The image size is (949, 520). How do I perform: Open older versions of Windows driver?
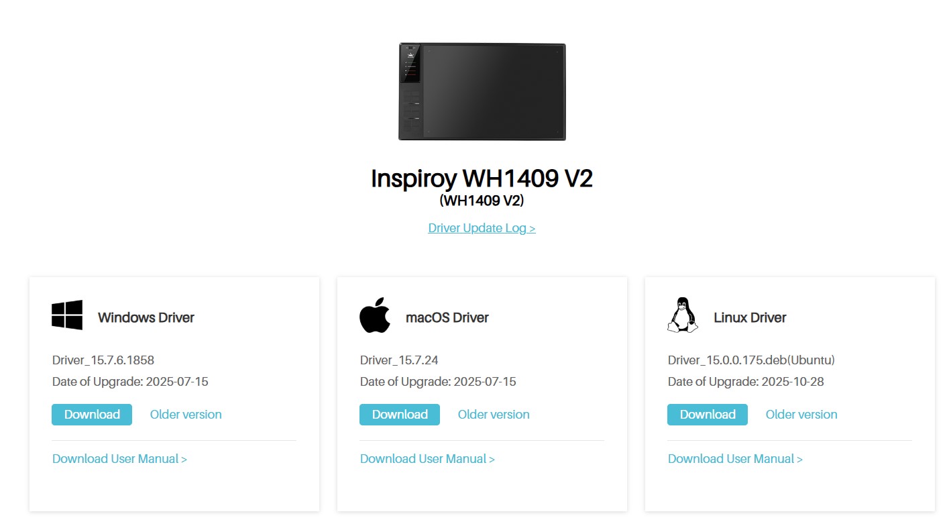(x=186, y=415)
